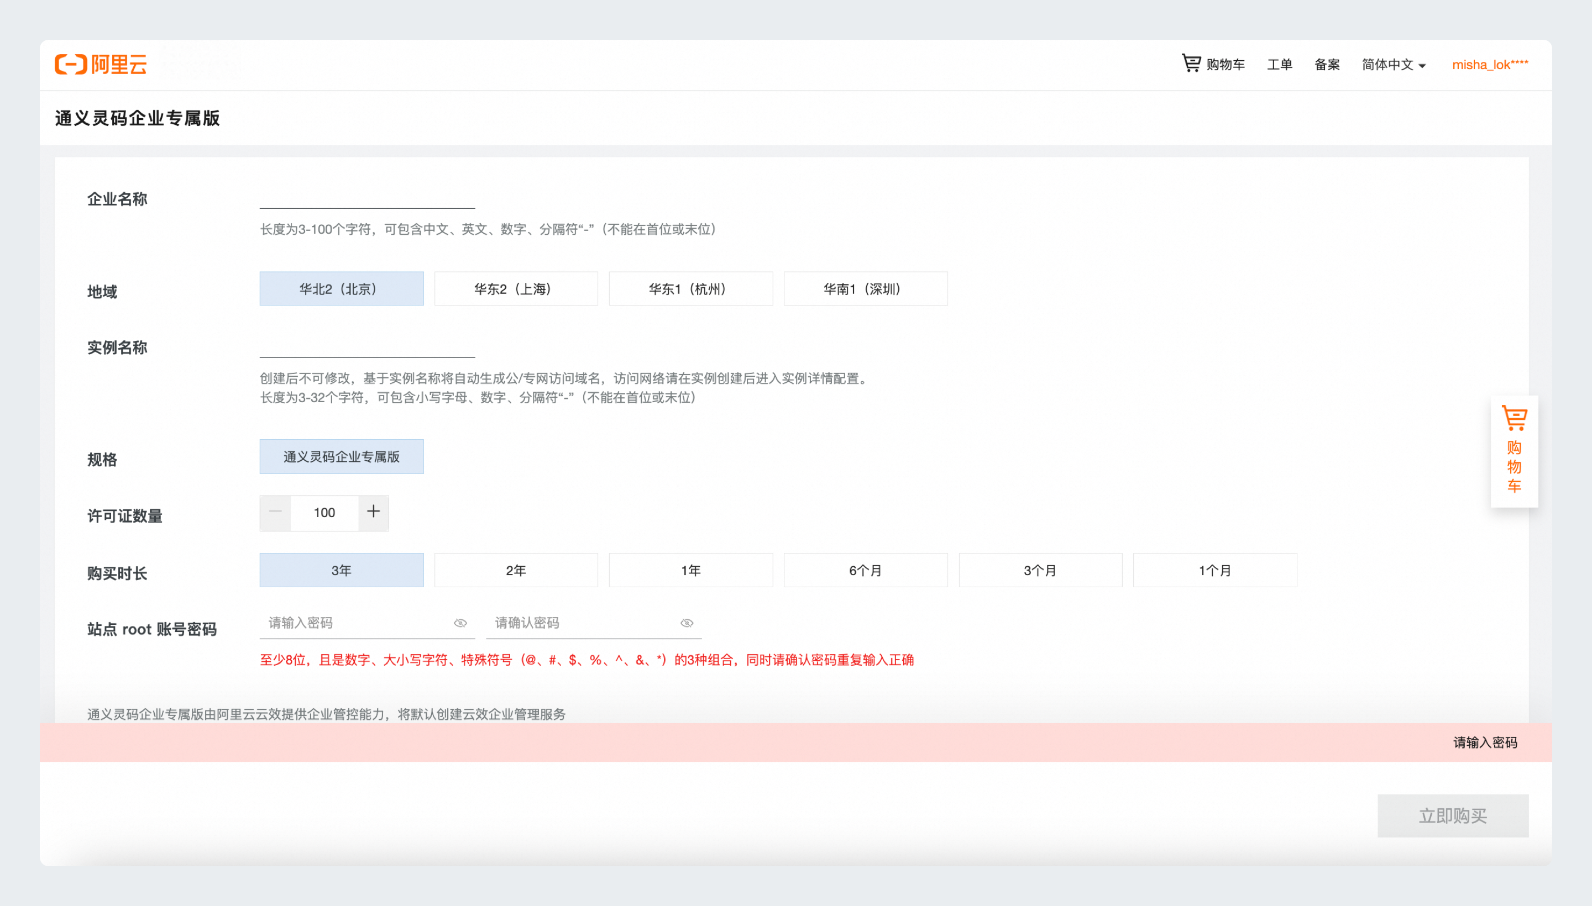Click the 通义灵码企业专属版 page title

pyautogui.click(x=138, y=118)
